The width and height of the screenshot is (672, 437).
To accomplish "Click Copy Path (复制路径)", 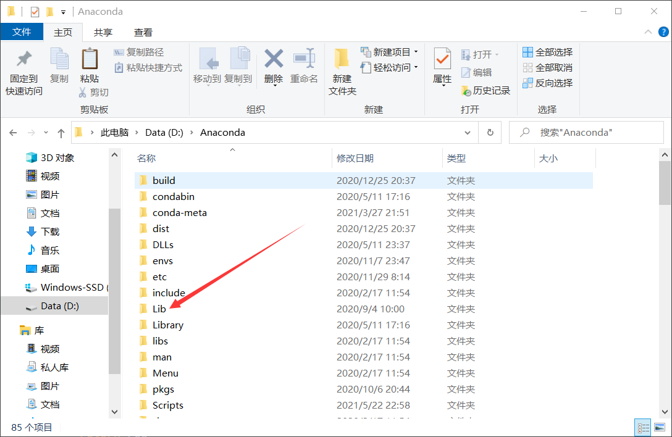I will [138, 52].
